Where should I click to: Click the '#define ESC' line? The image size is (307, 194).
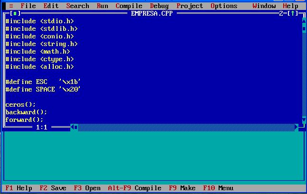pyautogui.click(x=43, y=82)
